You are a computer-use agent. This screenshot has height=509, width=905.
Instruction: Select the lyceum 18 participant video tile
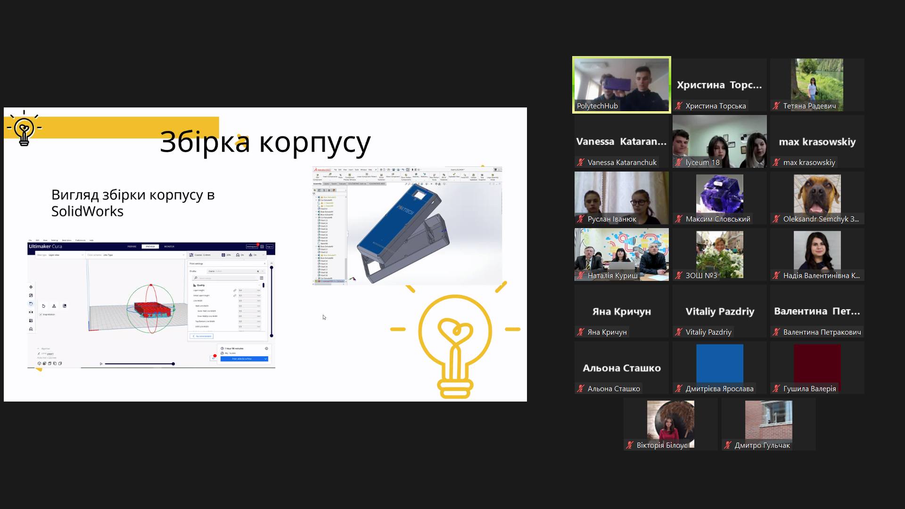[x=719, y=141]
